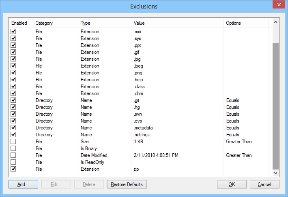Select the 1 KB size value
This screenshot has height=197, width=288.
(x=138, y=142)
